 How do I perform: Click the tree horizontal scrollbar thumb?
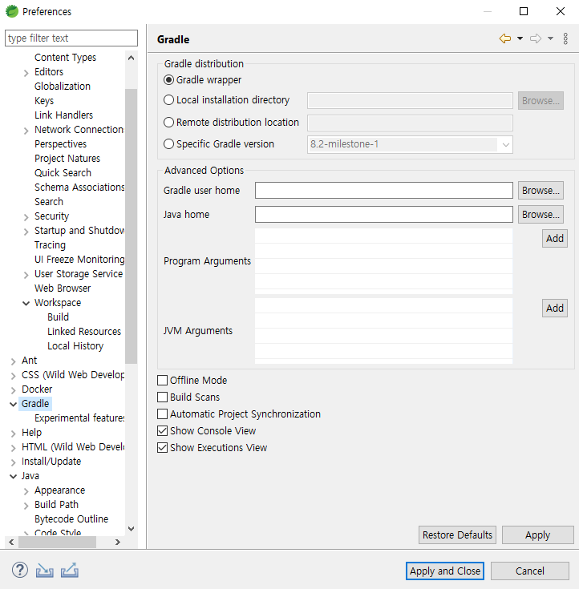pos(57,542)
